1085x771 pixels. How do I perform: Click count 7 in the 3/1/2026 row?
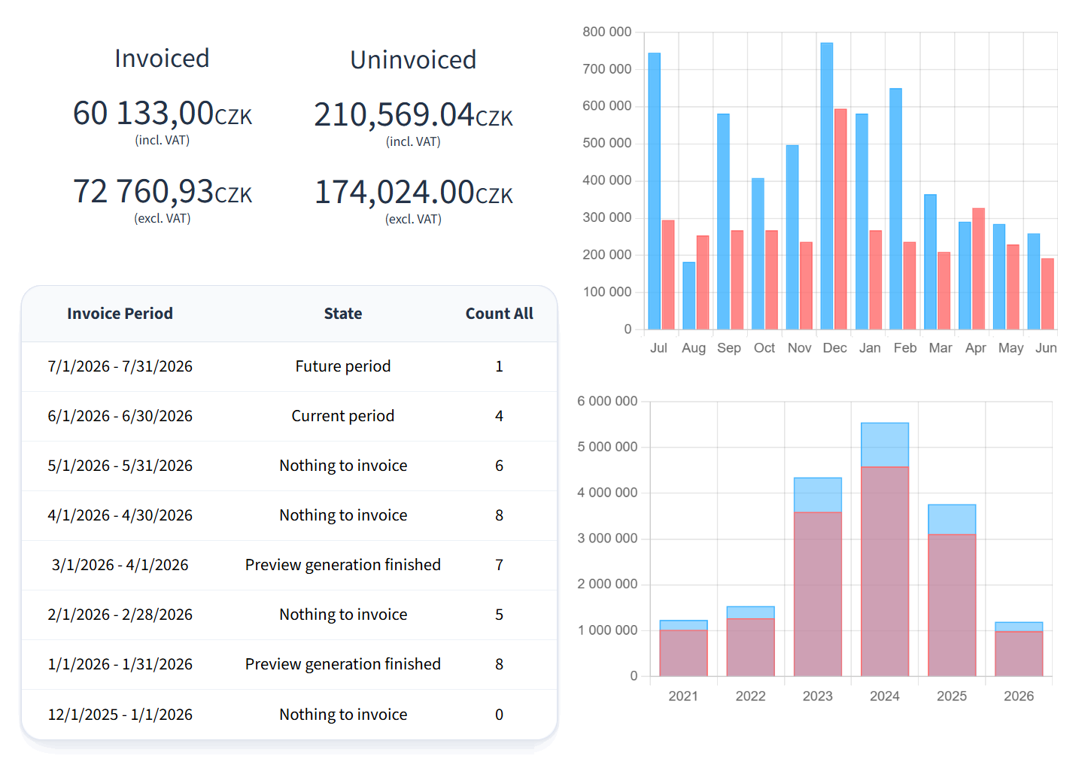[x=499, y=565]
